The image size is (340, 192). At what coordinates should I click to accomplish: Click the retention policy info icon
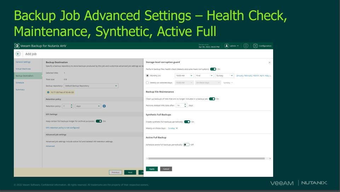104,106
